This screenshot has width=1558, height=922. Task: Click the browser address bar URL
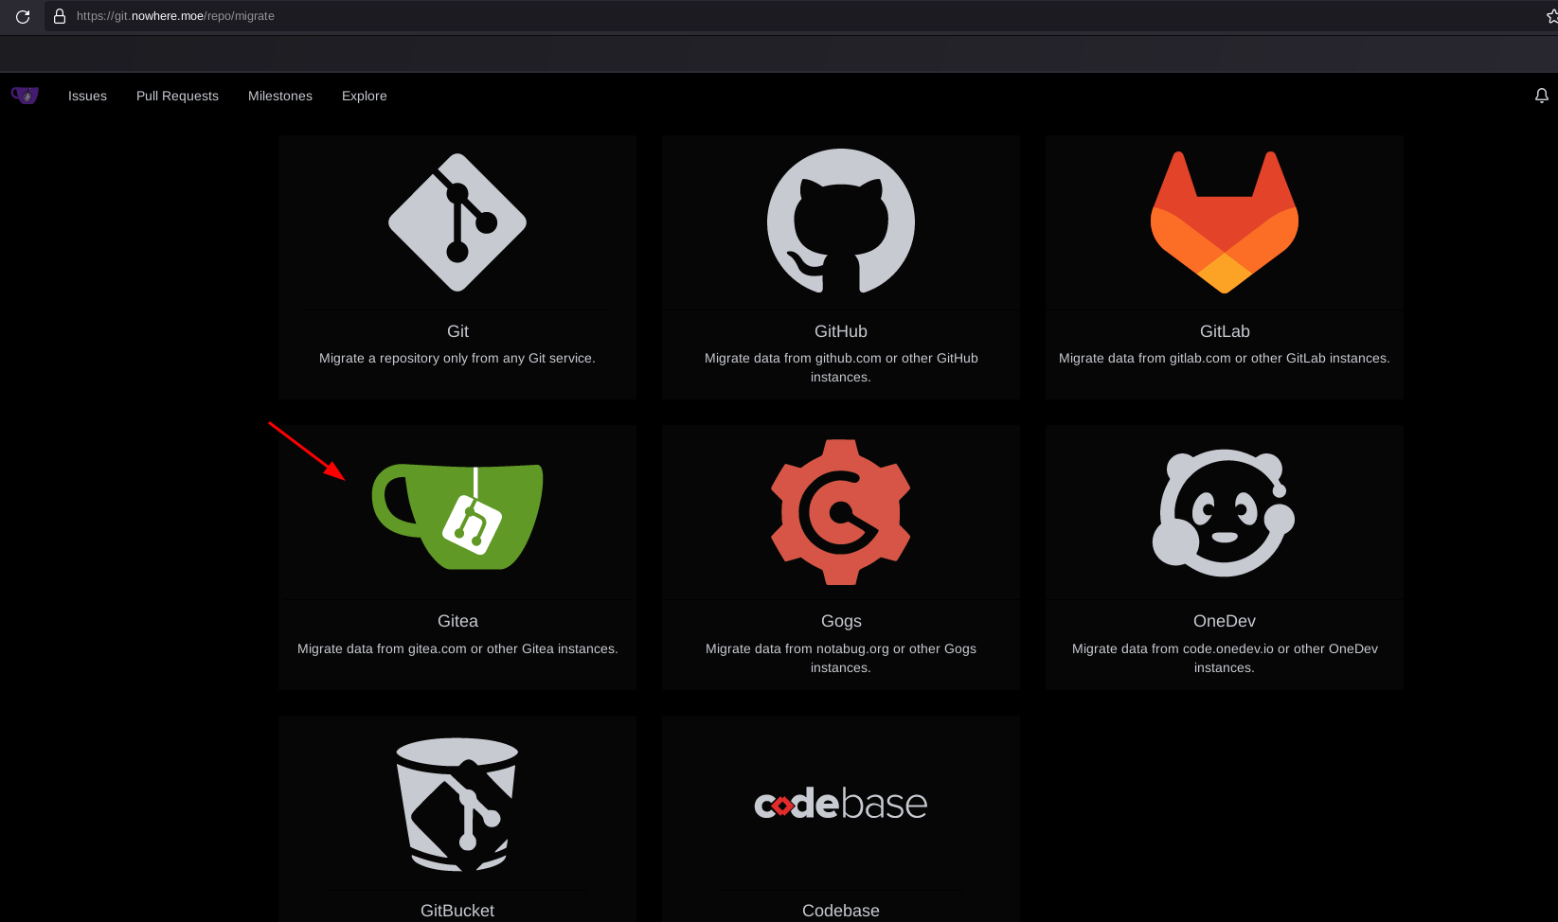click(x=175, y=16)
